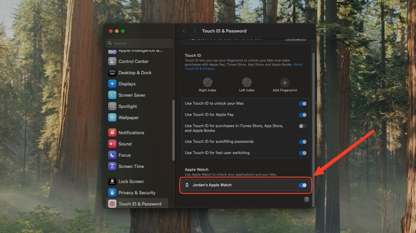This screenshot has width=416, height=233.
Task: Enable Touch ID for iTunes Store purchases
Action: tap(302, 126)
